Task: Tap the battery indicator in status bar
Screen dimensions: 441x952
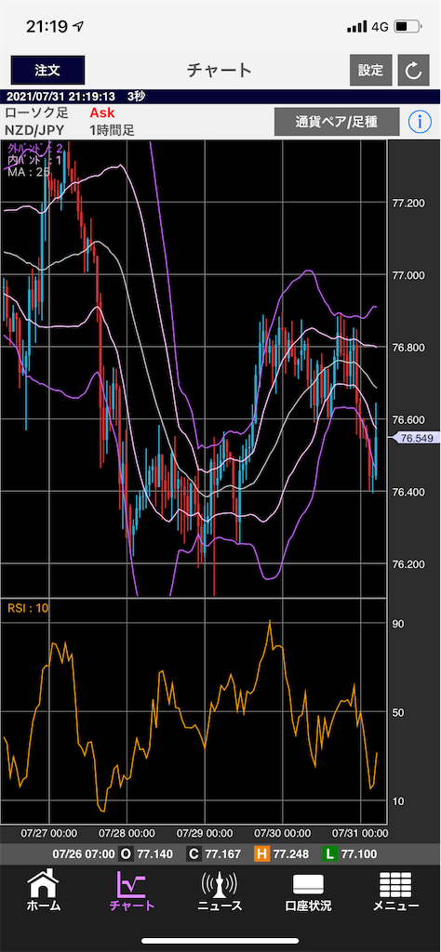Action: click(408, 27)
